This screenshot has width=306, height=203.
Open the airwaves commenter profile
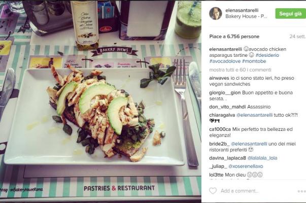pos(219,78)
